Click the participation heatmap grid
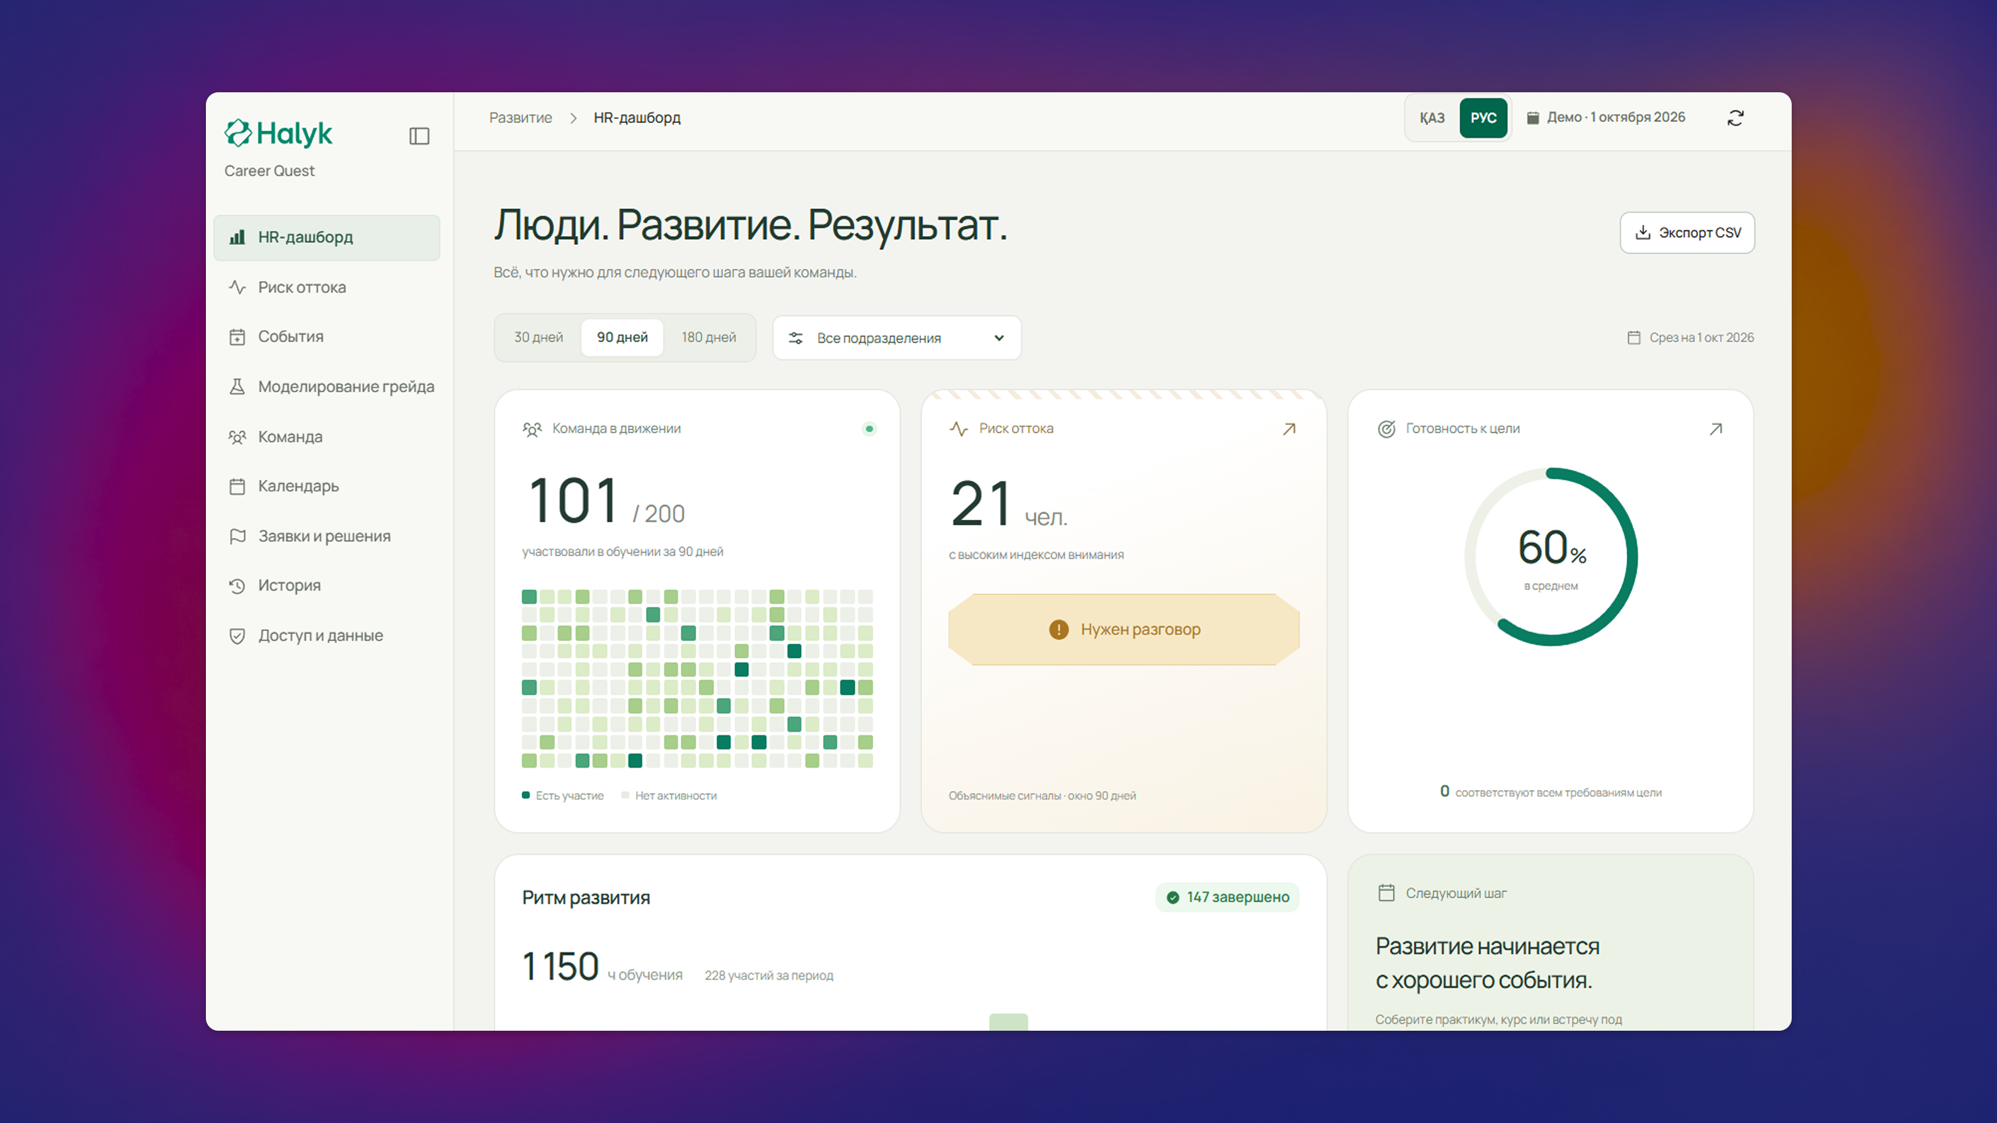1997x1123 pixels. [x=697, y=679]
